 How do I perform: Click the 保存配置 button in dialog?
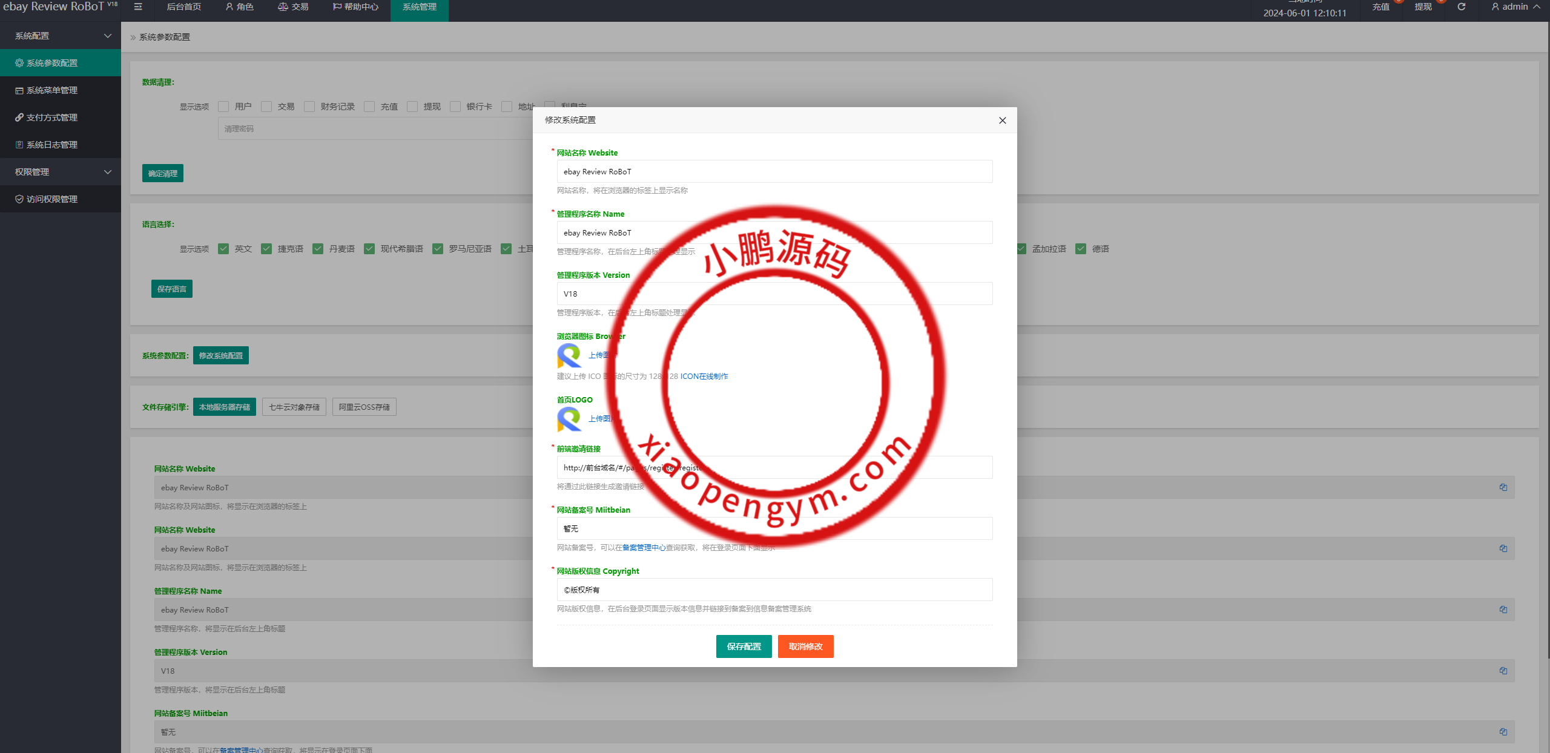click(744, 646)
